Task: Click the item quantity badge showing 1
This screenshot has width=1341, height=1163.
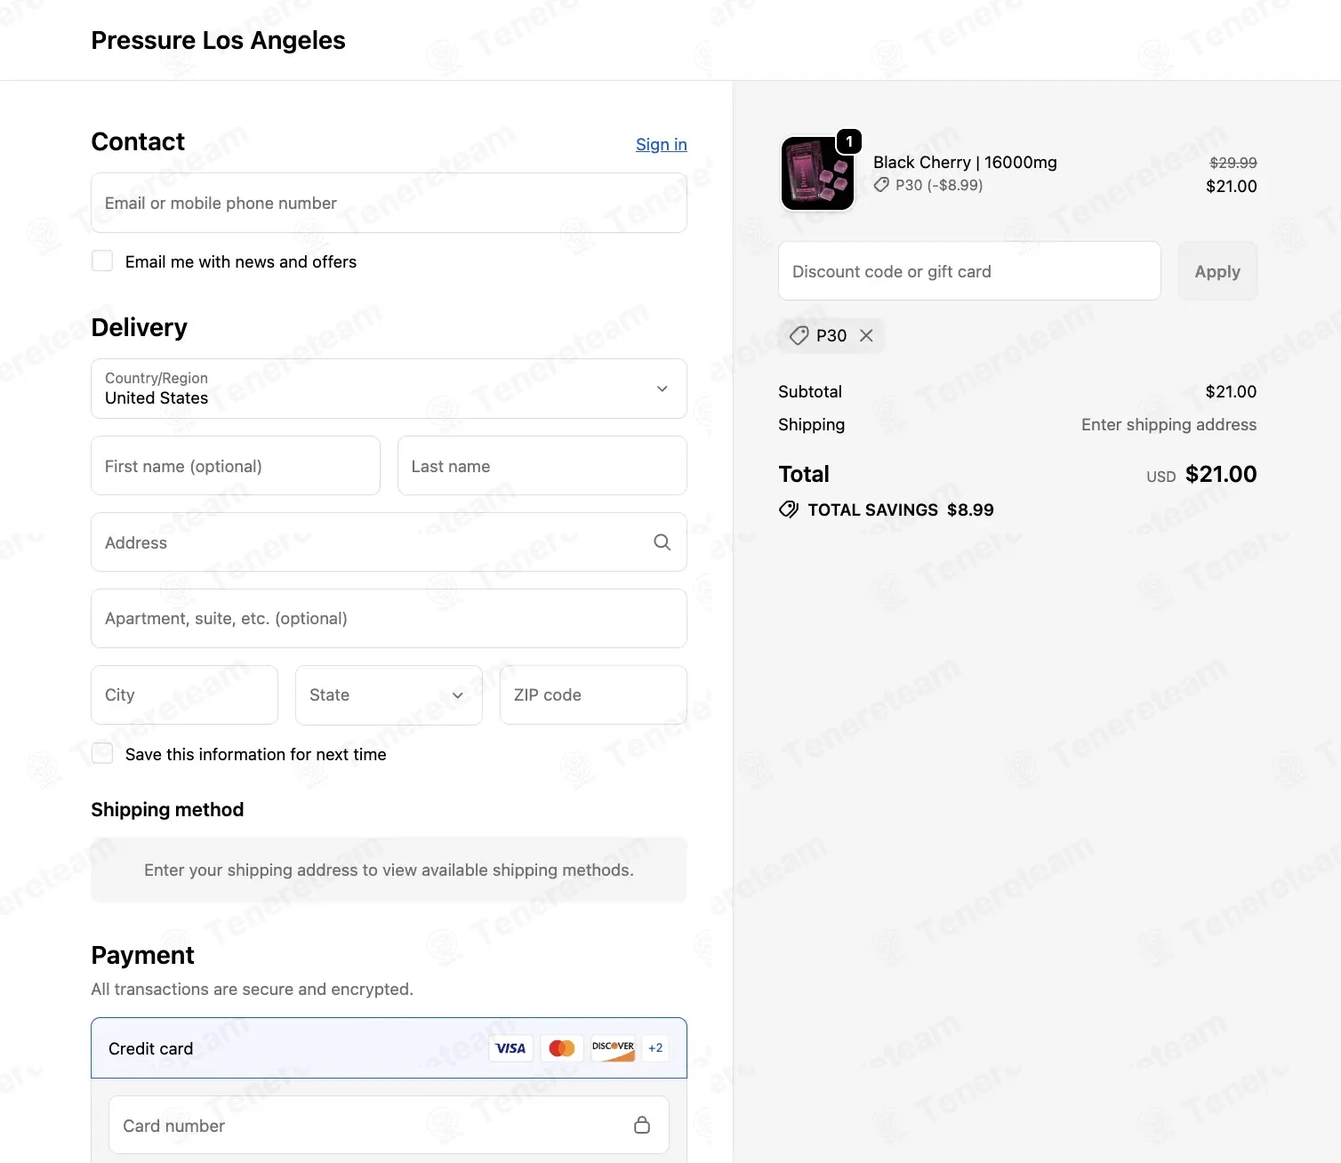Action: tap(849, 141)
